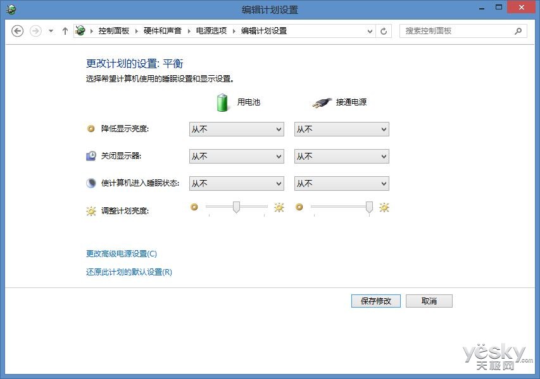This screenshot has width=540, height=379.
Task: Refresh the control panel page
Action: [x=384, y=32]
